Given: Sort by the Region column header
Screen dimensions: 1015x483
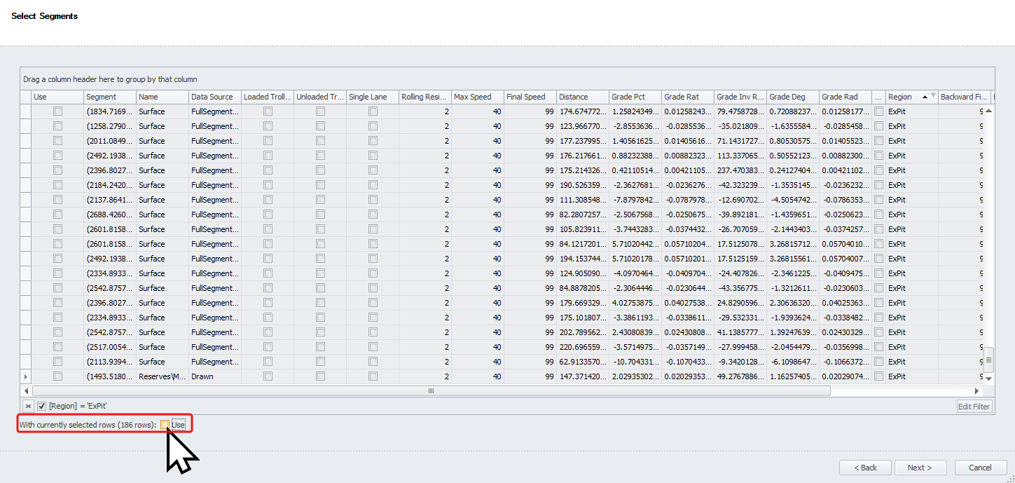Looking at the screenshot, I should (904, 97).
